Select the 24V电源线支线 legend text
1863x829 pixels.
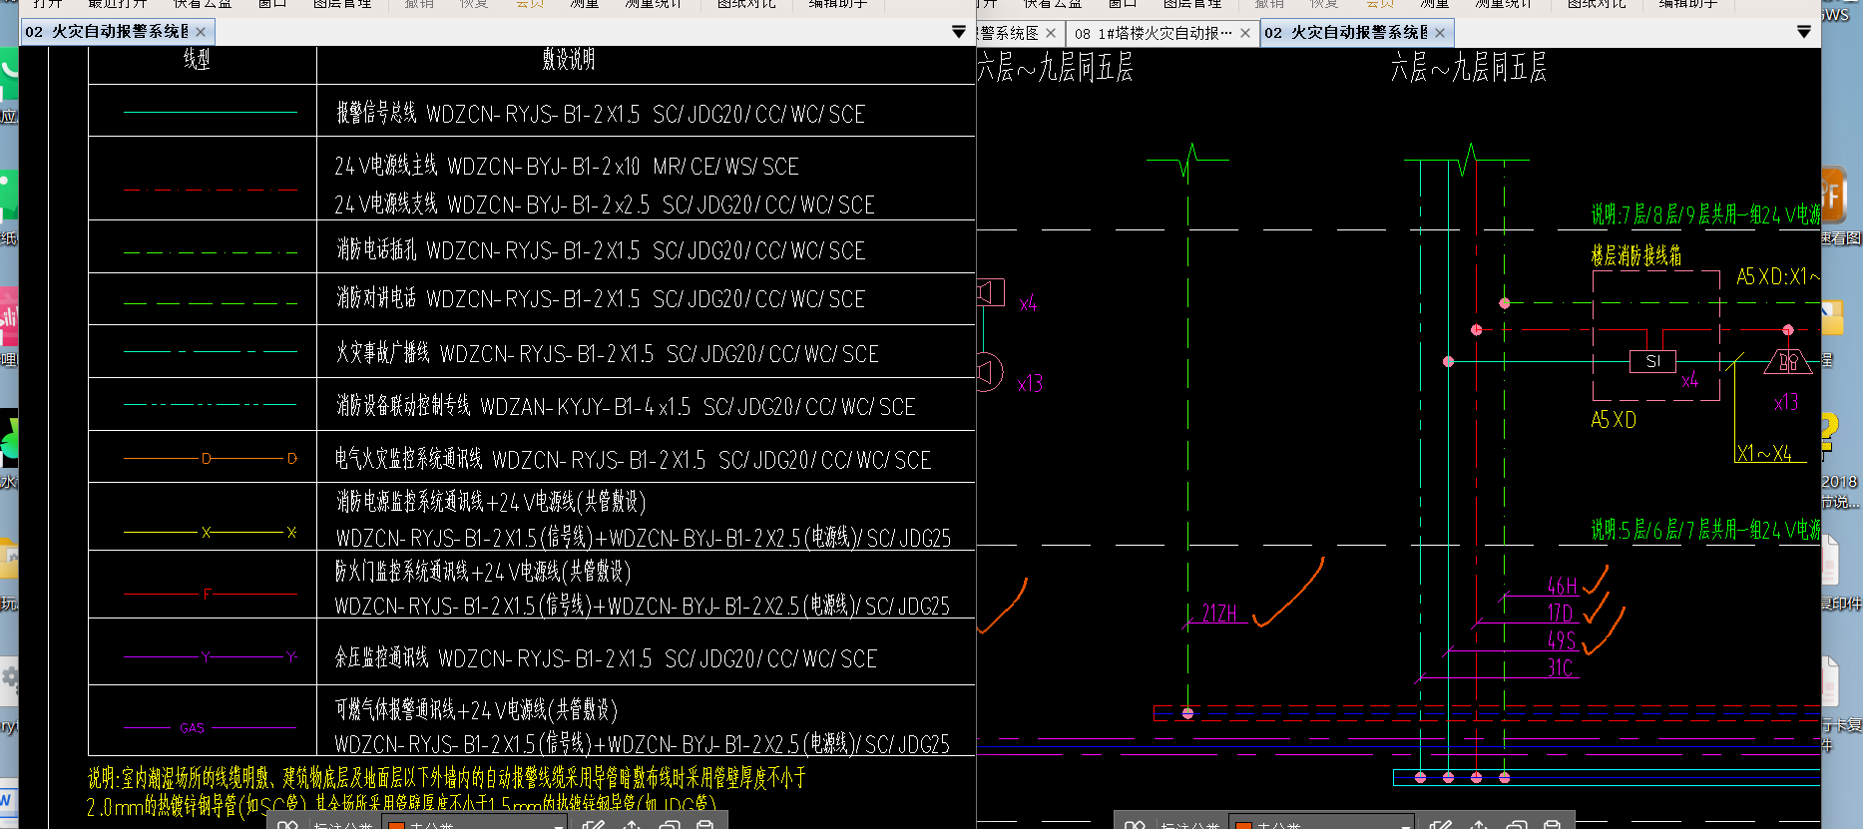point(605,205)
